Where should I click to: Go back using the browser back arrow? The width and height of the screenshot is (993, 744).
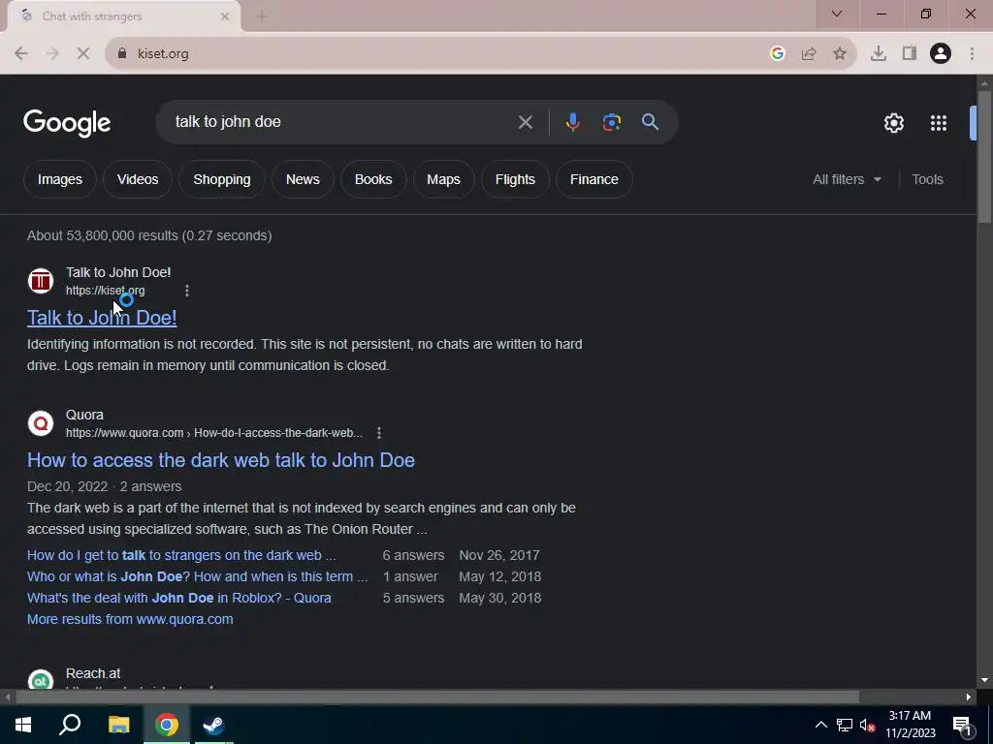coord(21,54)
